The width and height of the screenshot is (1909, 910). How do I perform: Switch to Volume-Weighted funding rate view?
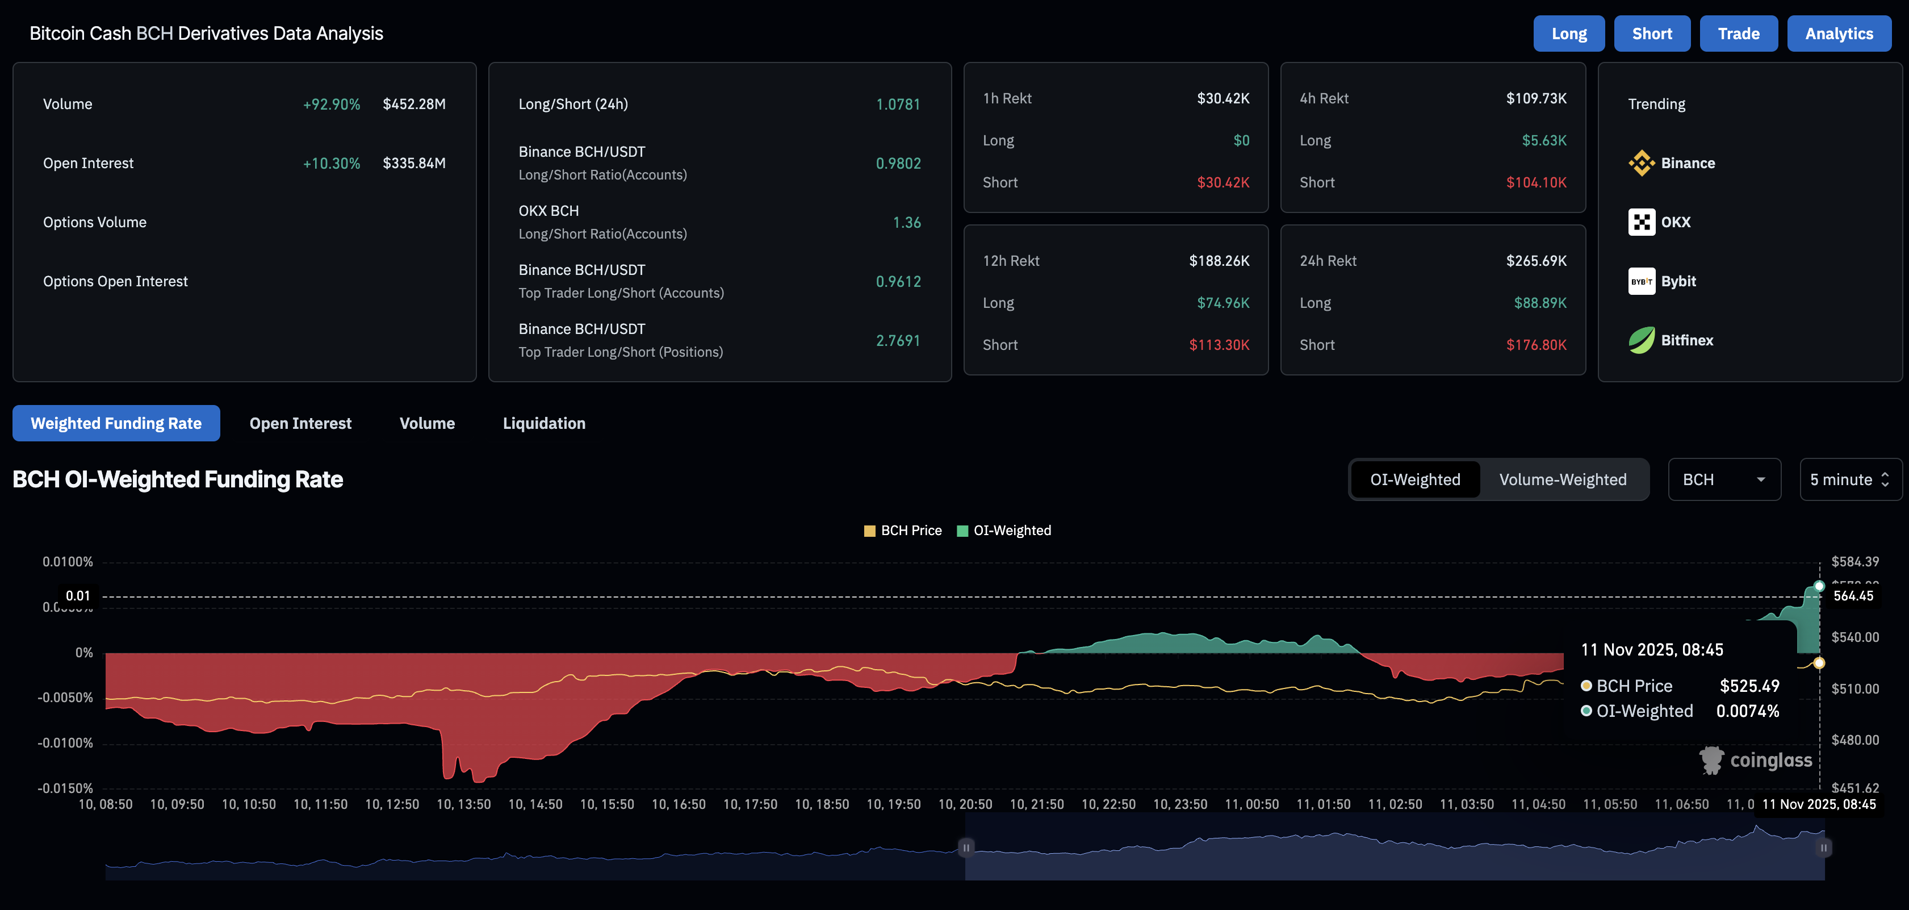click(1564, 479)
